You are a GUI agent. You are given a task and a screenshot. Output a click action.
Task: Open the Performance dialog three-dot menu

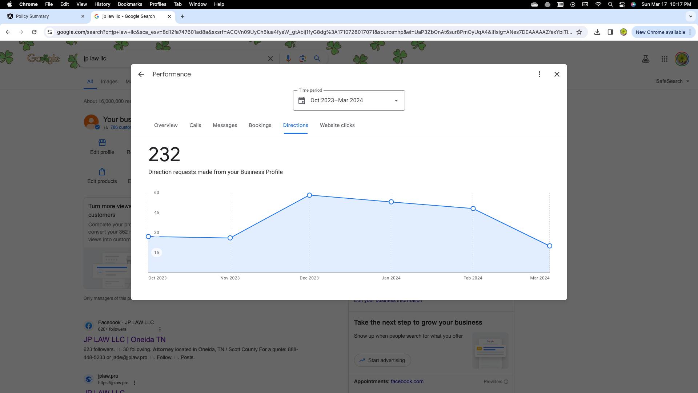point(539,74)
